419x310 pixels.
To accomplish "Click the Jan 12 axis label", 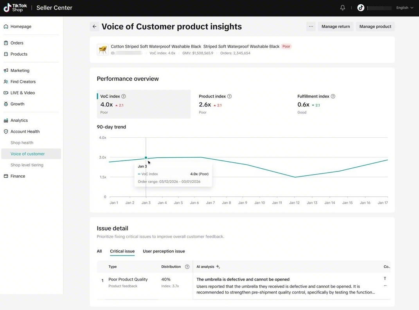I will point(294,203).
